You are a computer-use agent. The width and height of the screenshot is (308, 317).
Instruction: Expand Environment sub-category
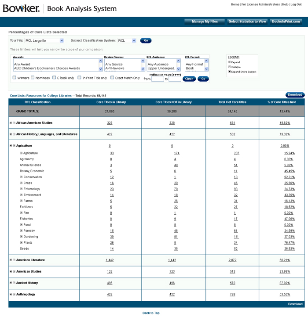pos(21,195)
